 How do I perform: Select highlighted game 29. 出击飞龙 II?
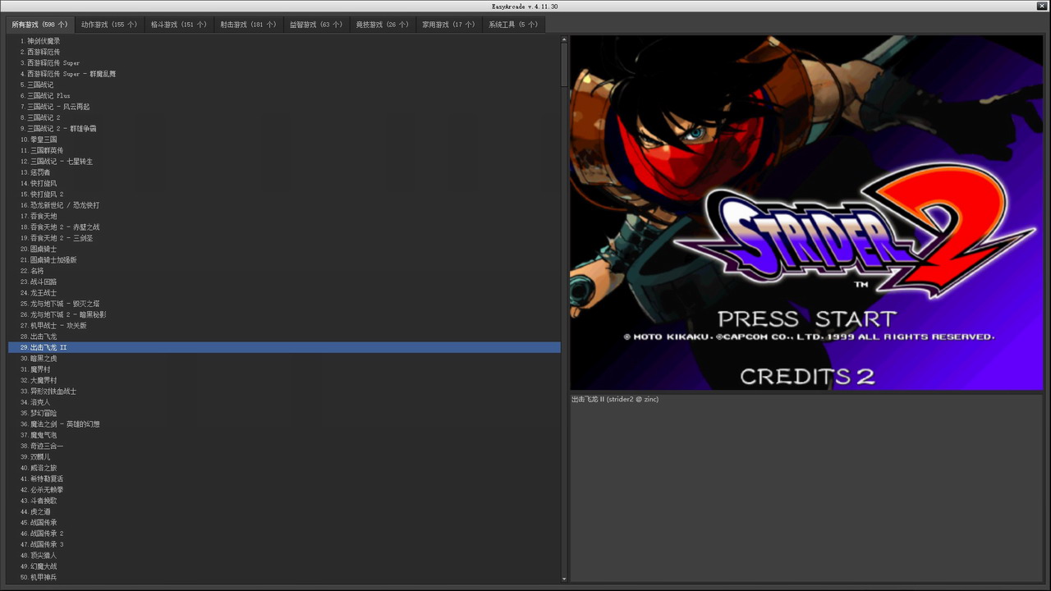point(284,347)
